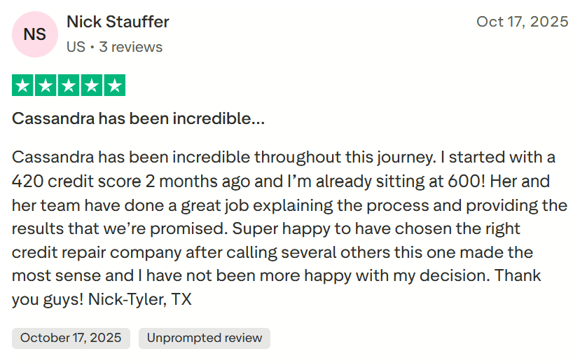The height and width of the screenshot is (363, 587).
Task: Click the second green rating star
Action: 46,85
